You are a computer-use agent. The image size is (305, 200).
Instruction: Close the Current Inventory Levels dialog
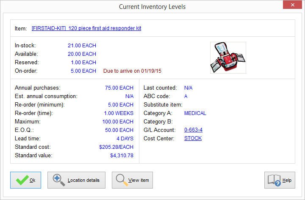point(292,5)
